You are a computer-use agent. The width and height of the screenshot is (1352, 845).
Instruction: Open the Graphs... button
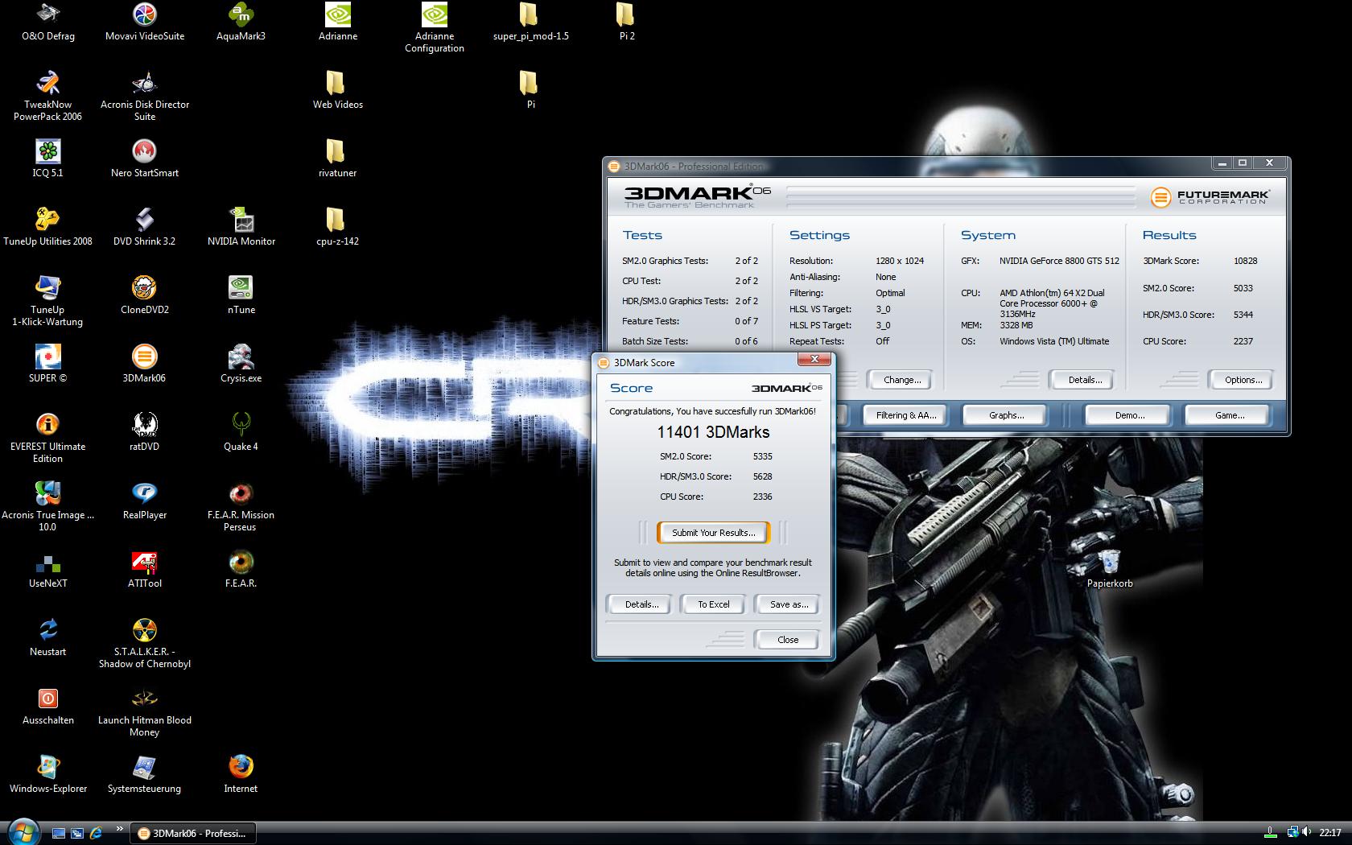click(1006, 415)
